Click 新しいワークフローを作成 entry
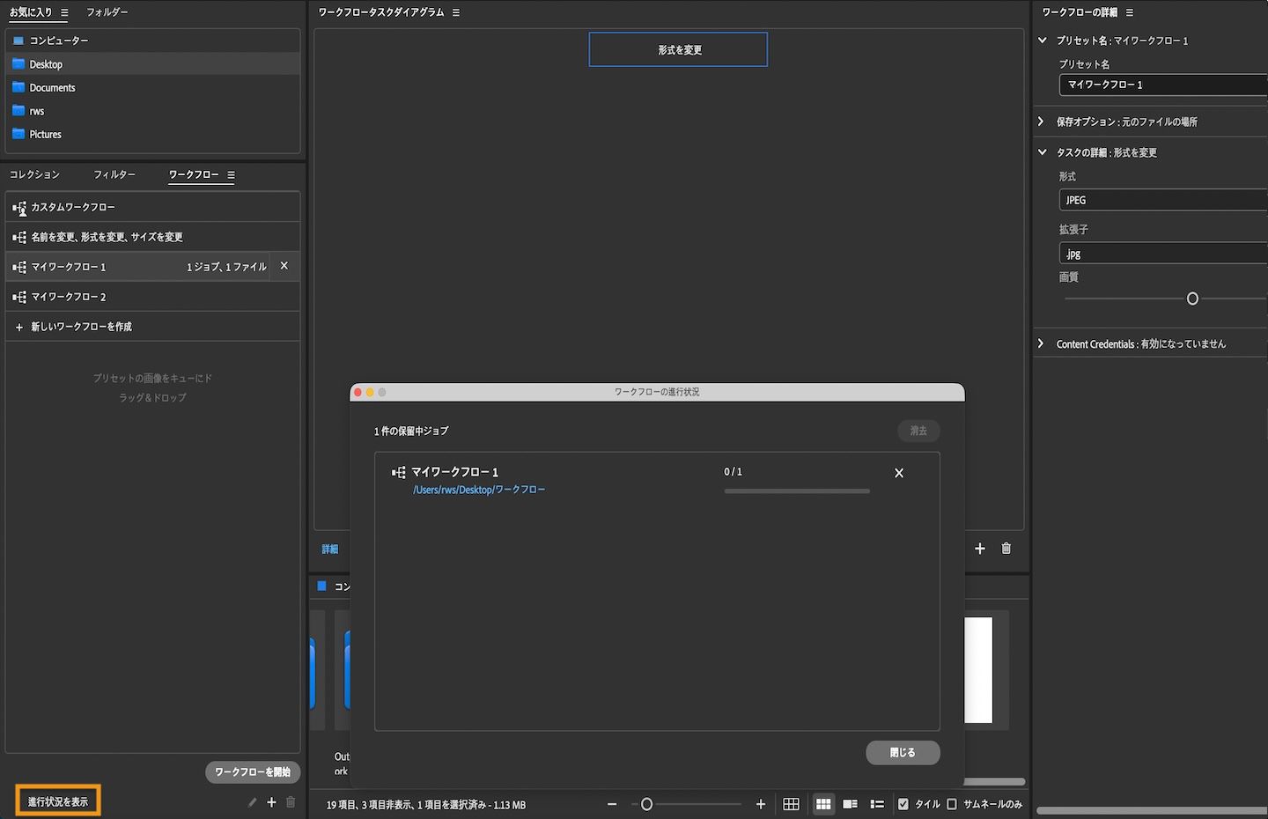The image size is (1268, 819). tap(152, 327)
